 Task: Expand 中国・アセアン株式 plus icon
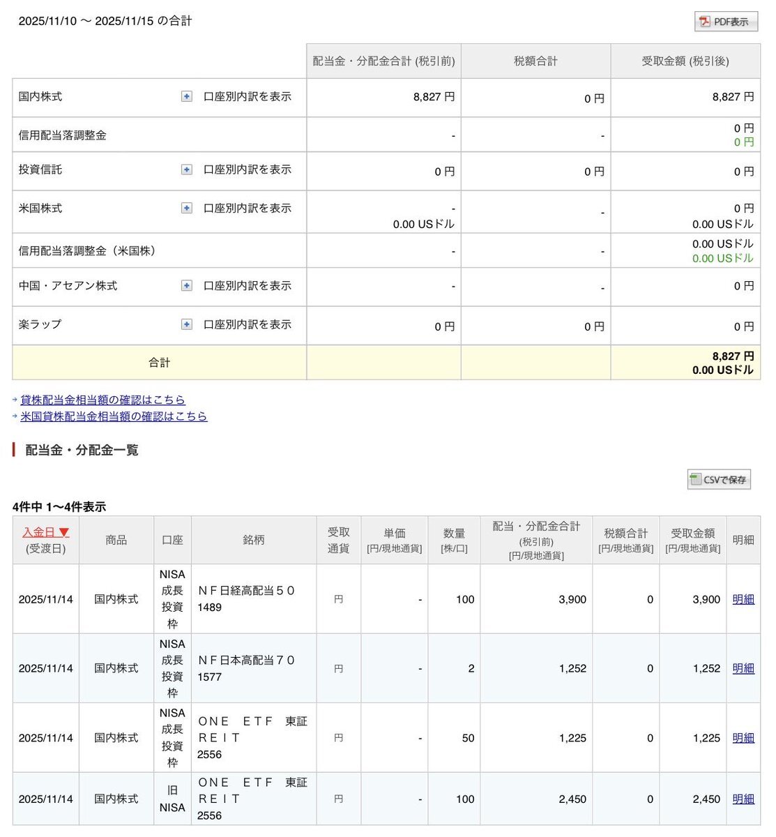186,285
